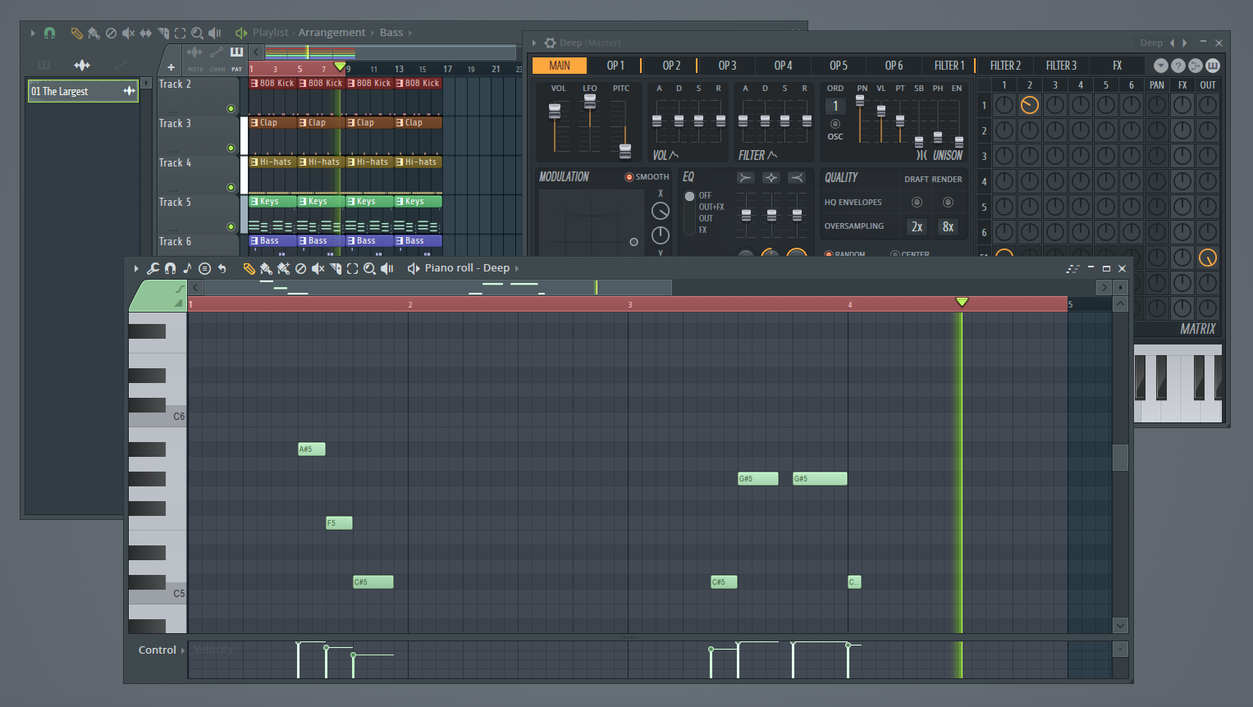
Task: Select the Zoom tool in the Playlist toolbar
Action: pyautogui.click(x=198, y=33)
